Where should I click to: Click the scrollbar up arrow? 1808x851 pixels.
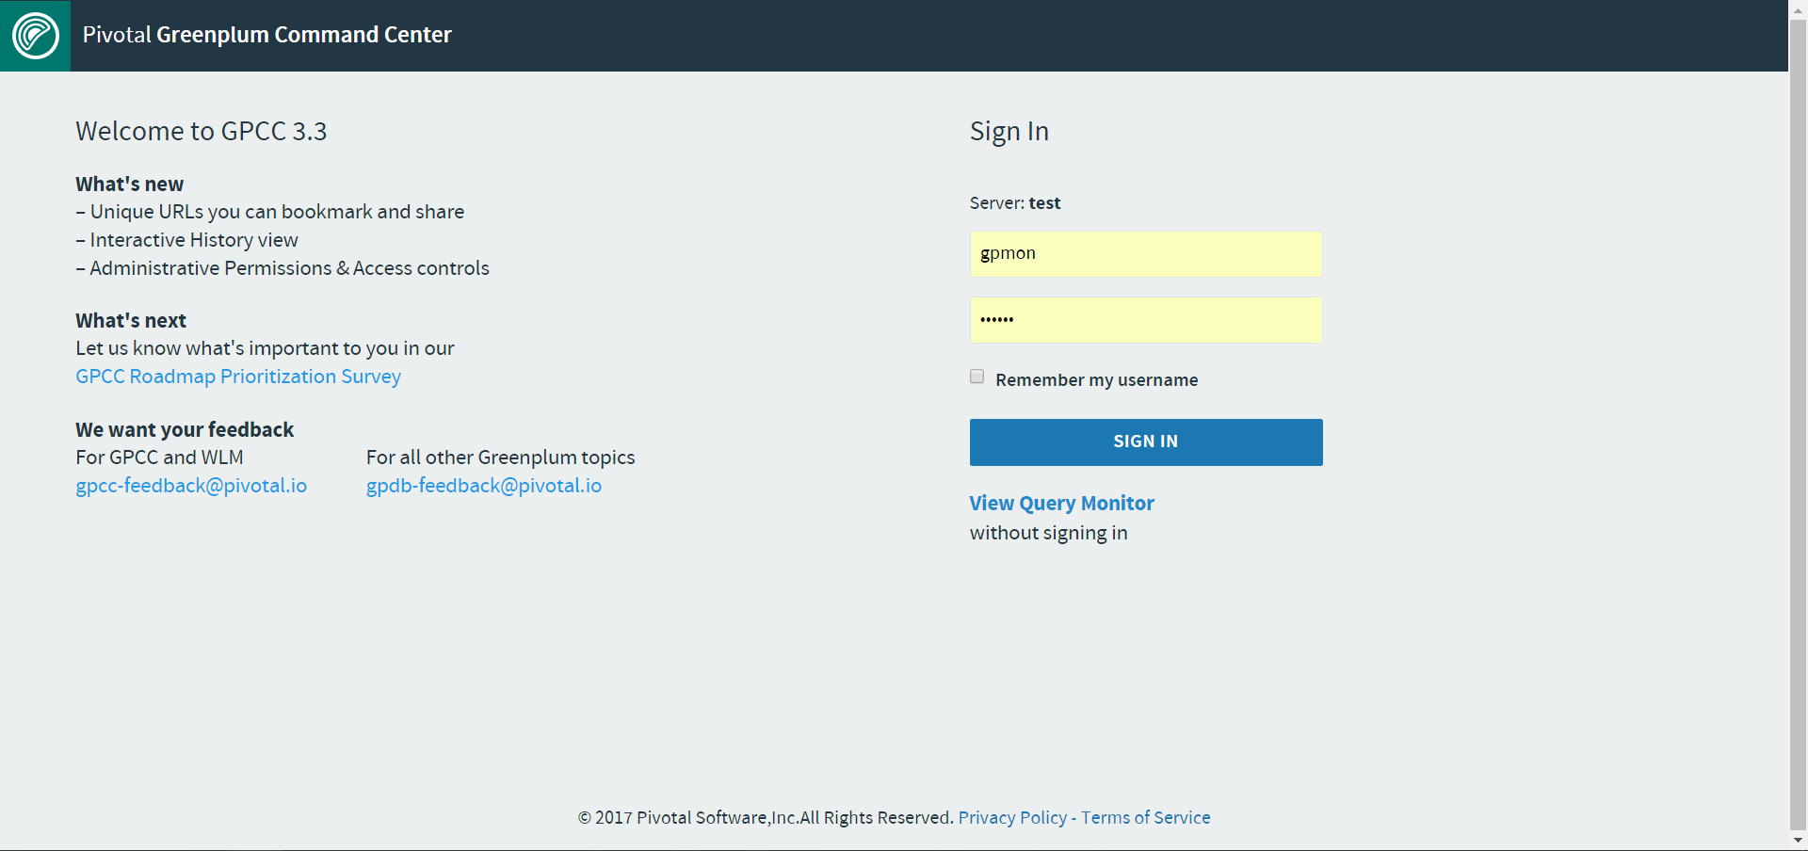[1798, 8]
